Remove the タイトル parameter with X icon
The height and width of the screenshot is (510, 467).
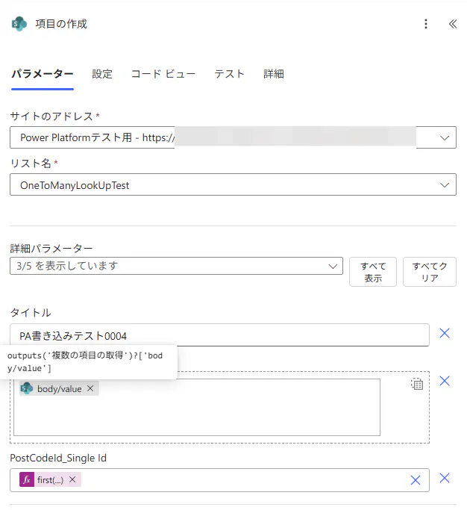pos(445,334)
